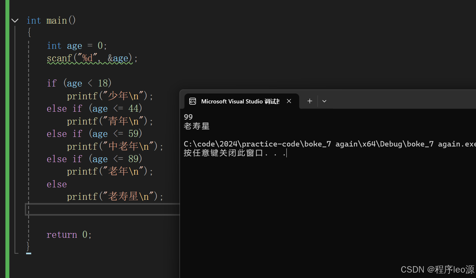This screenshot has height=278, width=476.
Task: Click the 'int age = 0;' declaration line
Action: pyautogui.click(x=77, y=46)
